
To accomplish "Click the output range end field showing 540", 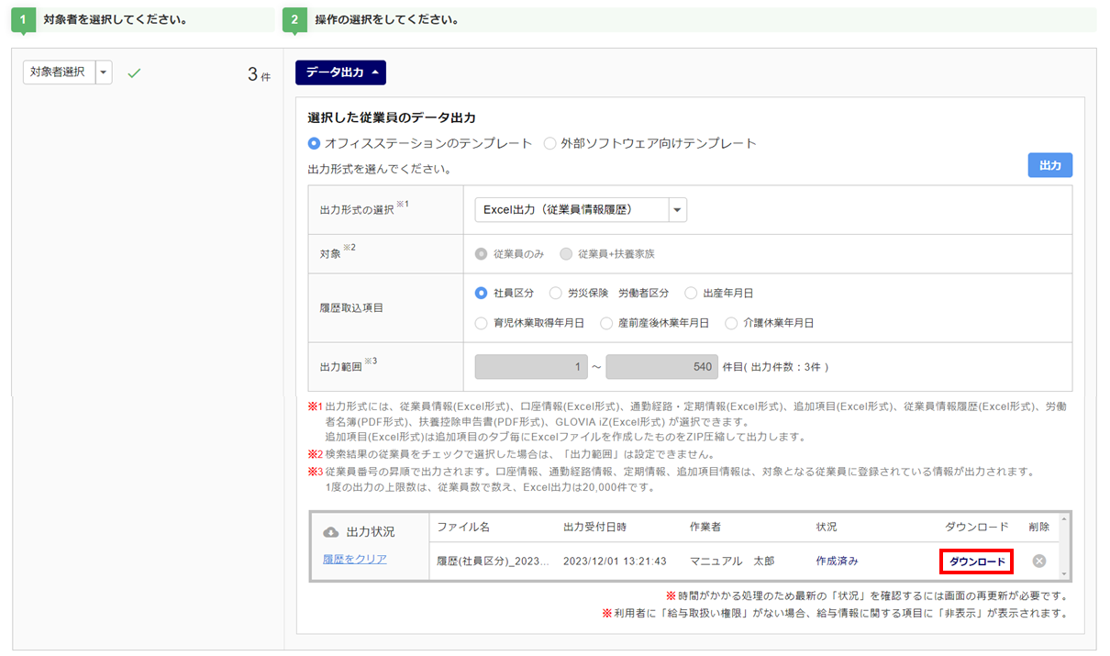I will [661, 367].
